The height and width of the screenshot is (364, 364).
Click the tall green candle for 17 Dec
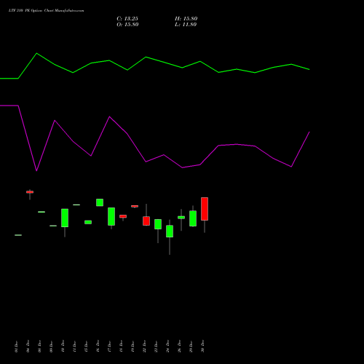[x=111, y=216]
